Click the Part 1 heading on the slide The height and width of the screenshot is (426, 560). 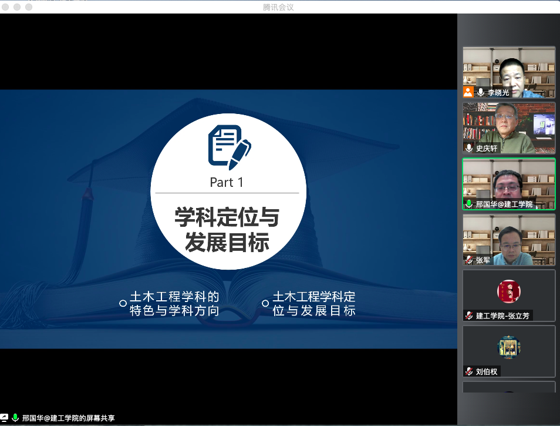coord(227,183)
